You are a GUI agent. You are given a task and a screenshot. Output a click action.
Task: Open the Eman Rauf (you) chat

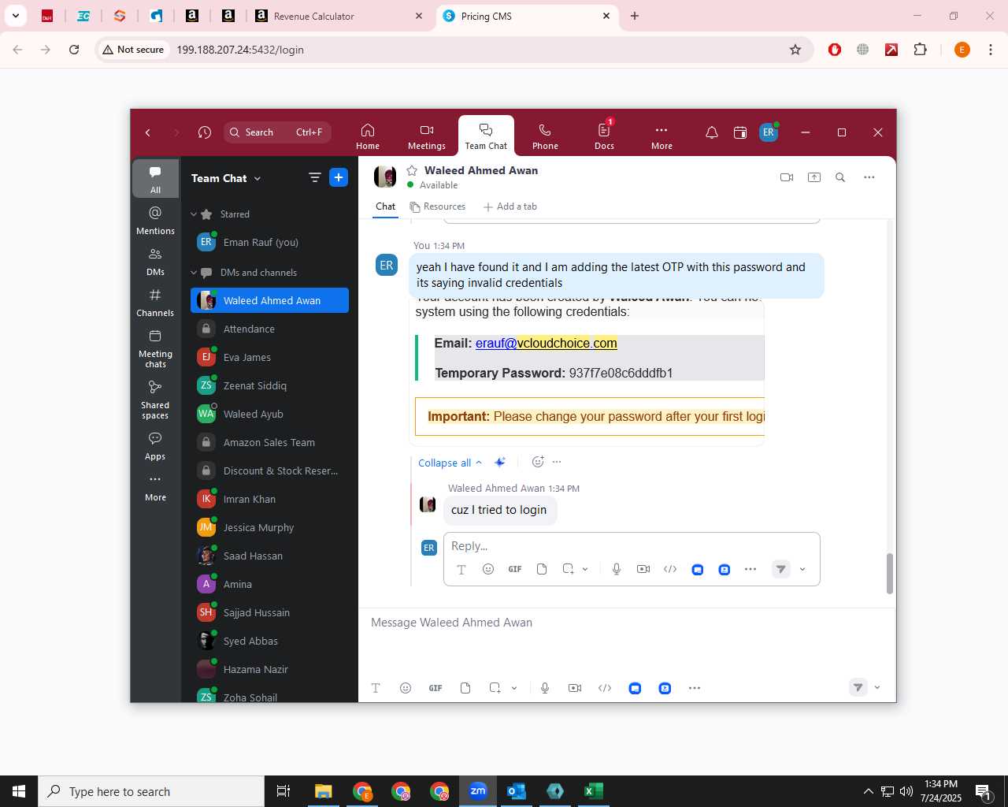coord(269,242)
